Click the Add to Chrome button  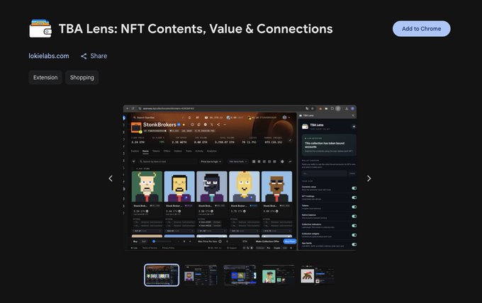click(x=421, y=28)
